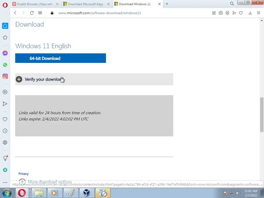Open the installer disc taskbar icon
This screenshot has height=198, width=264.
[103, 193]
